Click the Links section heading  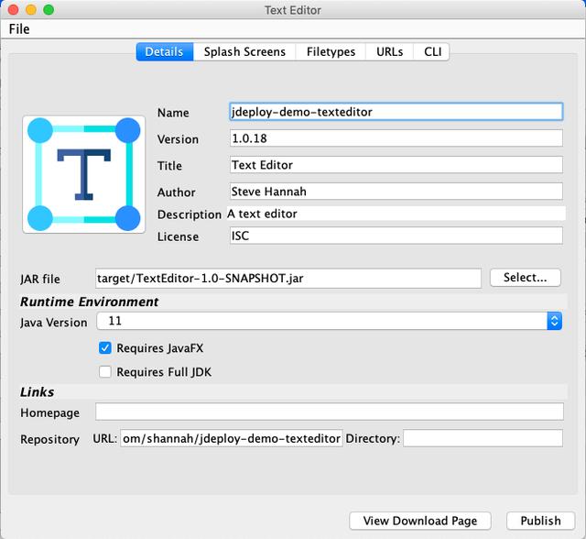[37, 392]
